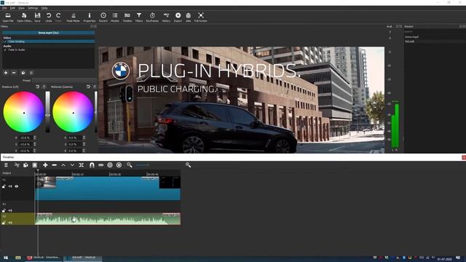Show the Recent panel from toolbar
The width and height of the screenshot is (466, 262).
[x=103, y=17]
